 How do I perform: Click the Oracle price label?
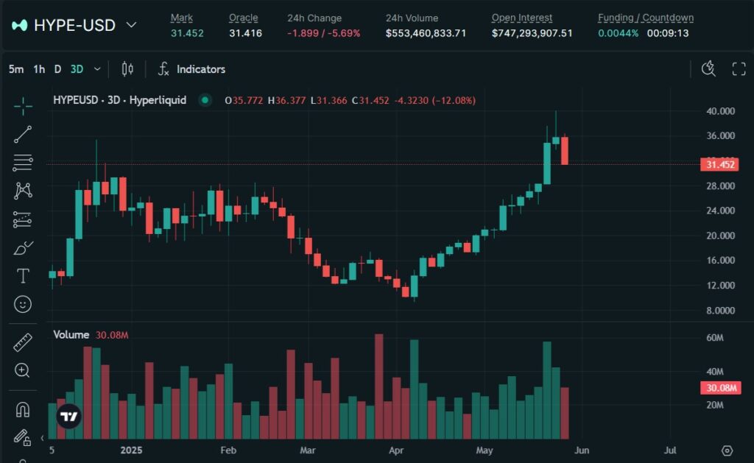(243, 18)
